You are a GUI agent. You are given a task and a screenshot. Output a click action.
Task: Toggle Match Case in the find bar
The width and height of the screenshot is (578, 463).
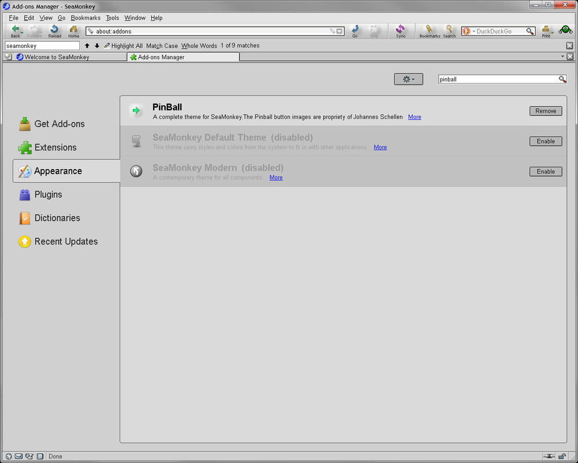pos(162,46)
